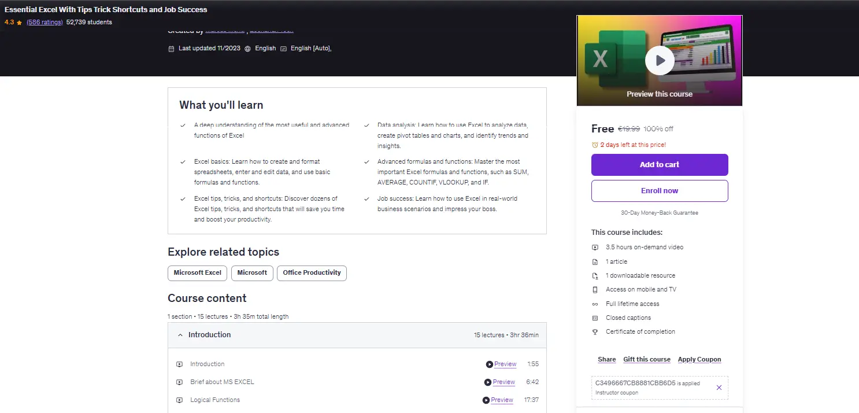Click the trophy icon beside Certificate of completion

tap(595, 332)
